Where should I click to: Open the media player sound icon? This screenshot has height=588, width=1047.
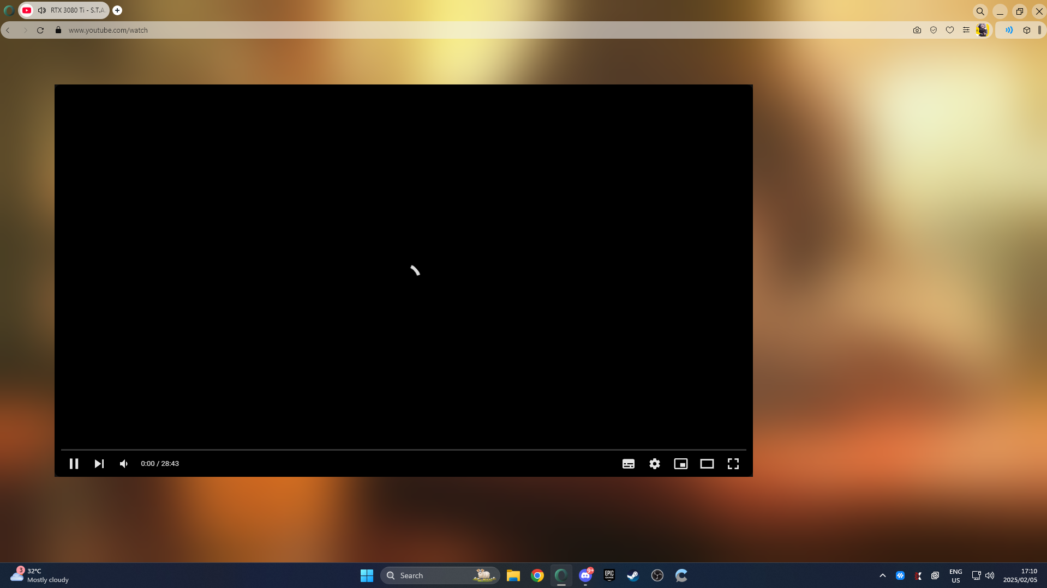tap(1009, 31)
